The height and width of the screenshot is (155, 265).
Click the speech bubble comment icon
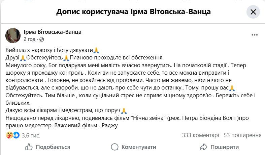(x=115, y=147)
